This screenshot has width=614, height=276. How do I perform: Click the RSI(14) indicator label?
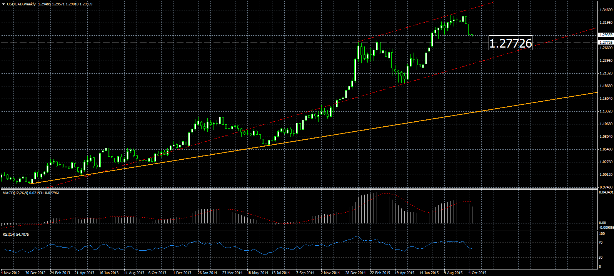(8, 234)
